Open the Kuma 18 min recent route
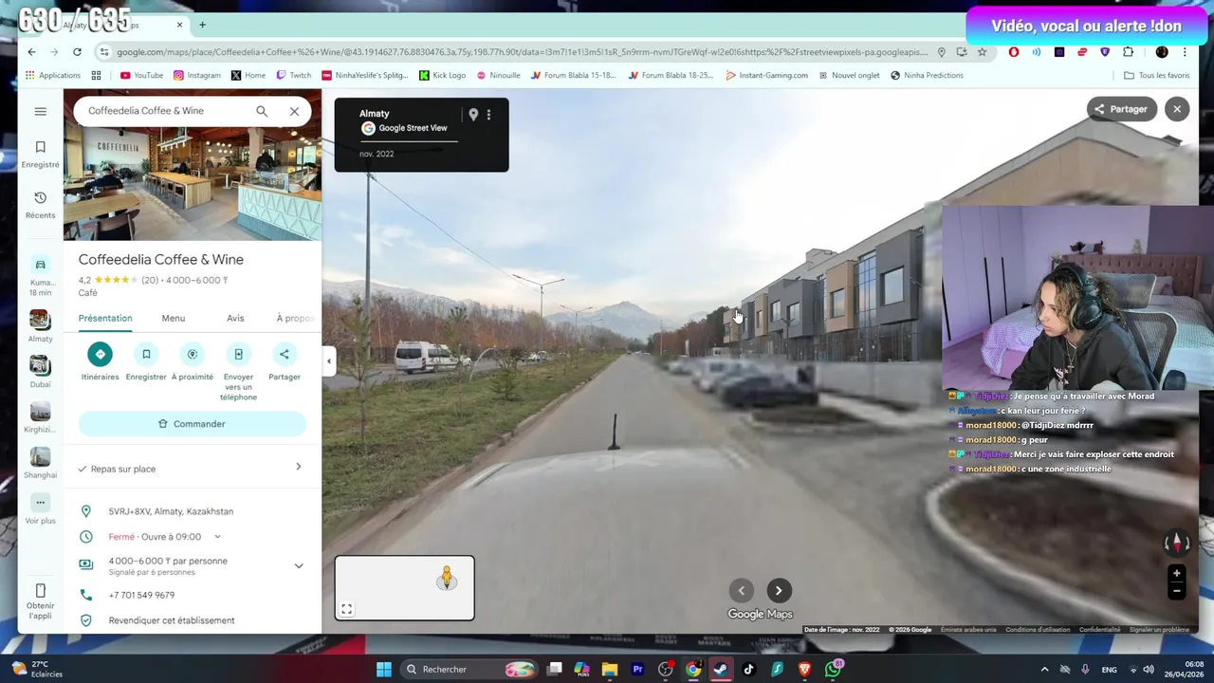 (x=40, y=276)
